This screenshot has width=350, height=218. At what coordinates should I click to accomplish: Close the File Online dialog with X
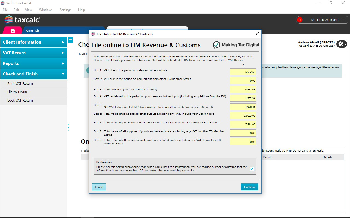click(257, 34)
